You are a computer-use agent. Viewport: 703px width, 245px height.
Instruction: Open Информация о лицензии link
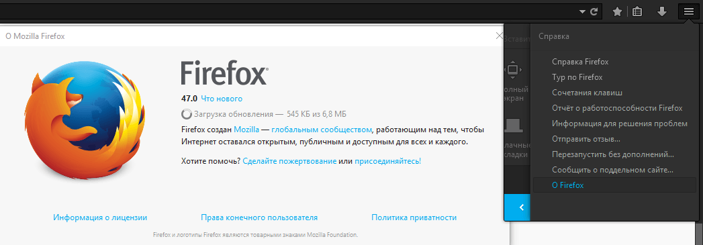100,217
